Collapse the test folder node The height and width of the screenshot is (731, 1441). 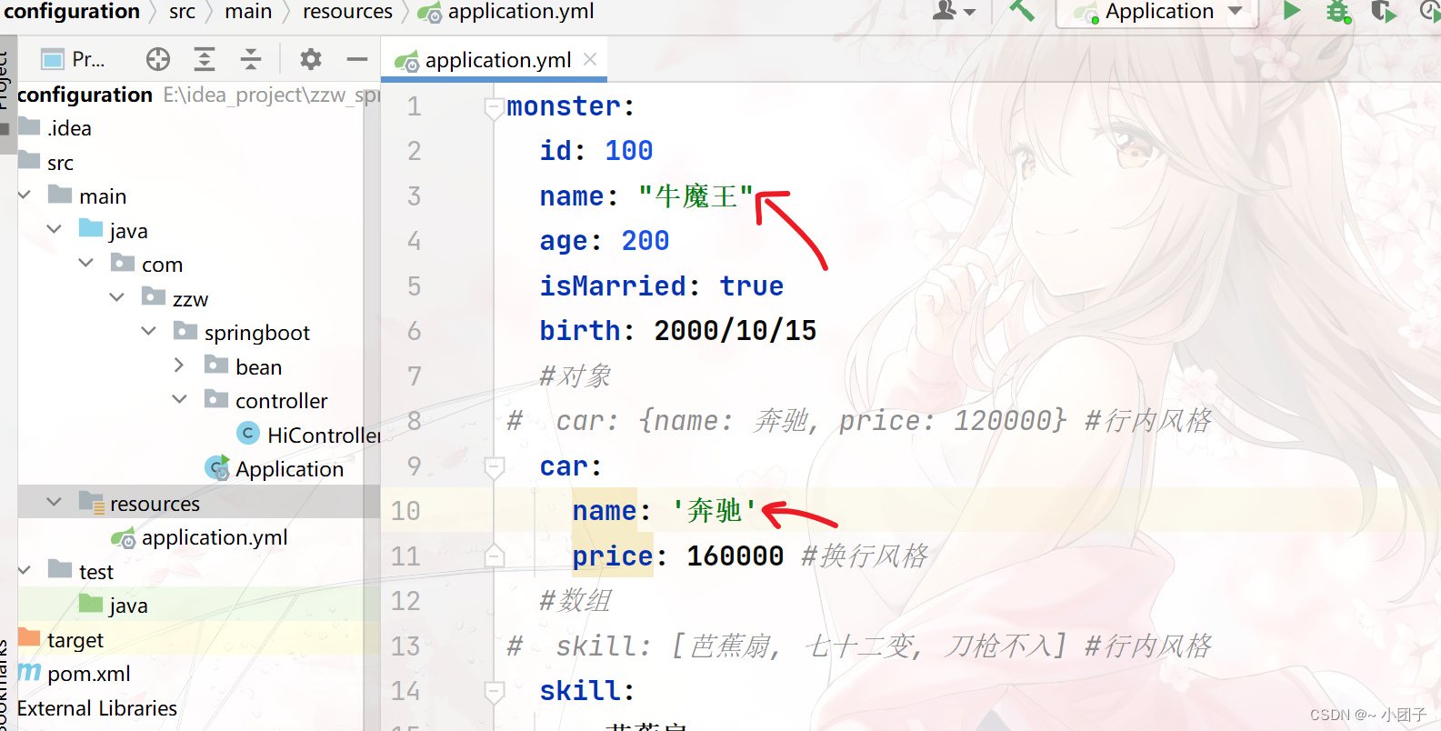[x=25, y=571]
